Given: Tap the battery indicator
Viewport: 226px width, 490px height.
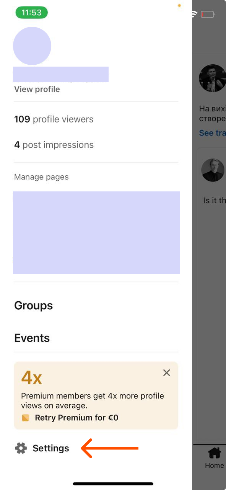Looking at the screenshot, I should click(x=208, y=14).
